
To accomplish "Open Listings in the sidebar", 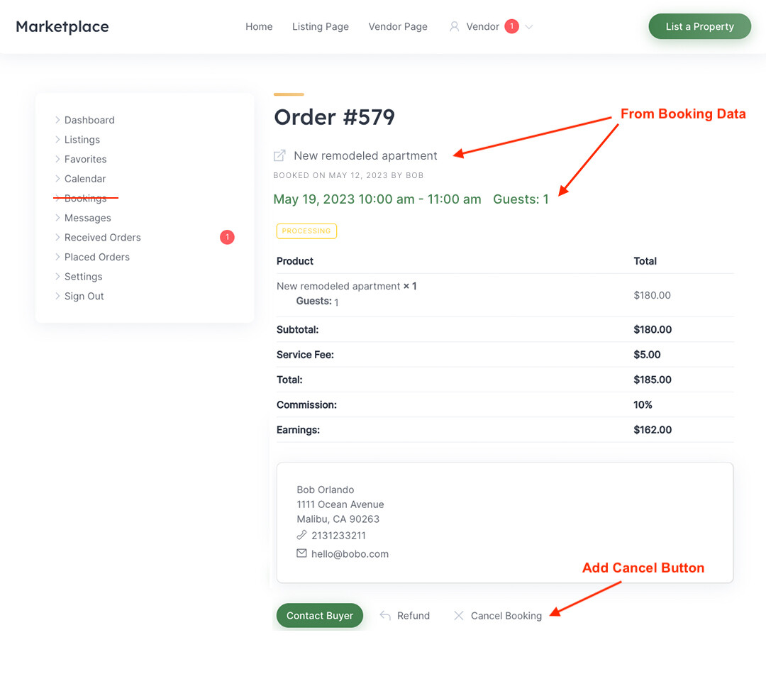I will (x=82, y=139).
